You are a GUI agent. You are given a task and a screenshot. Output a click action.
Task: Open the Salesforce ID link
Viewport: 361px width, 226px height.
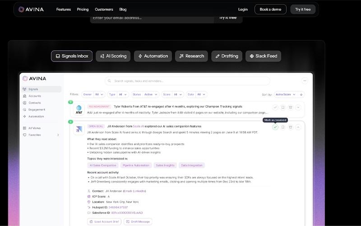127,213
